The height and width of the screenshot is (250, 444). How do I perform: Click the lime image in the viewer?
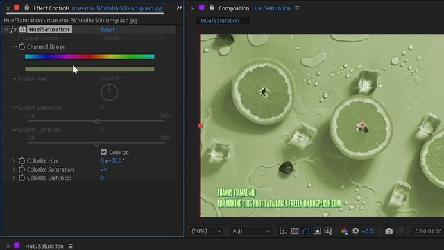click(x=322, y=125)
